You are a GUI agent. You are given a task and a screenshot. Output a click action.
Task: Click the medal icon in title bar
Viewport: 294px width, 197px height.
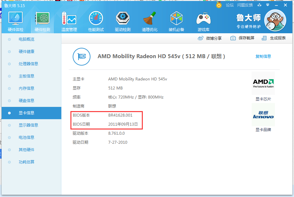click(219, 5)
